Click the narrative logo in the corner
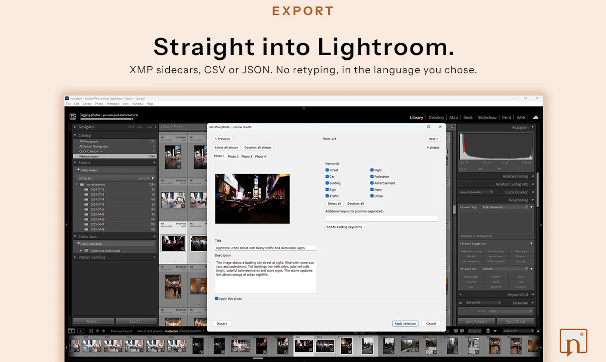This screenshot has width=606, height=362. [573, 342]
